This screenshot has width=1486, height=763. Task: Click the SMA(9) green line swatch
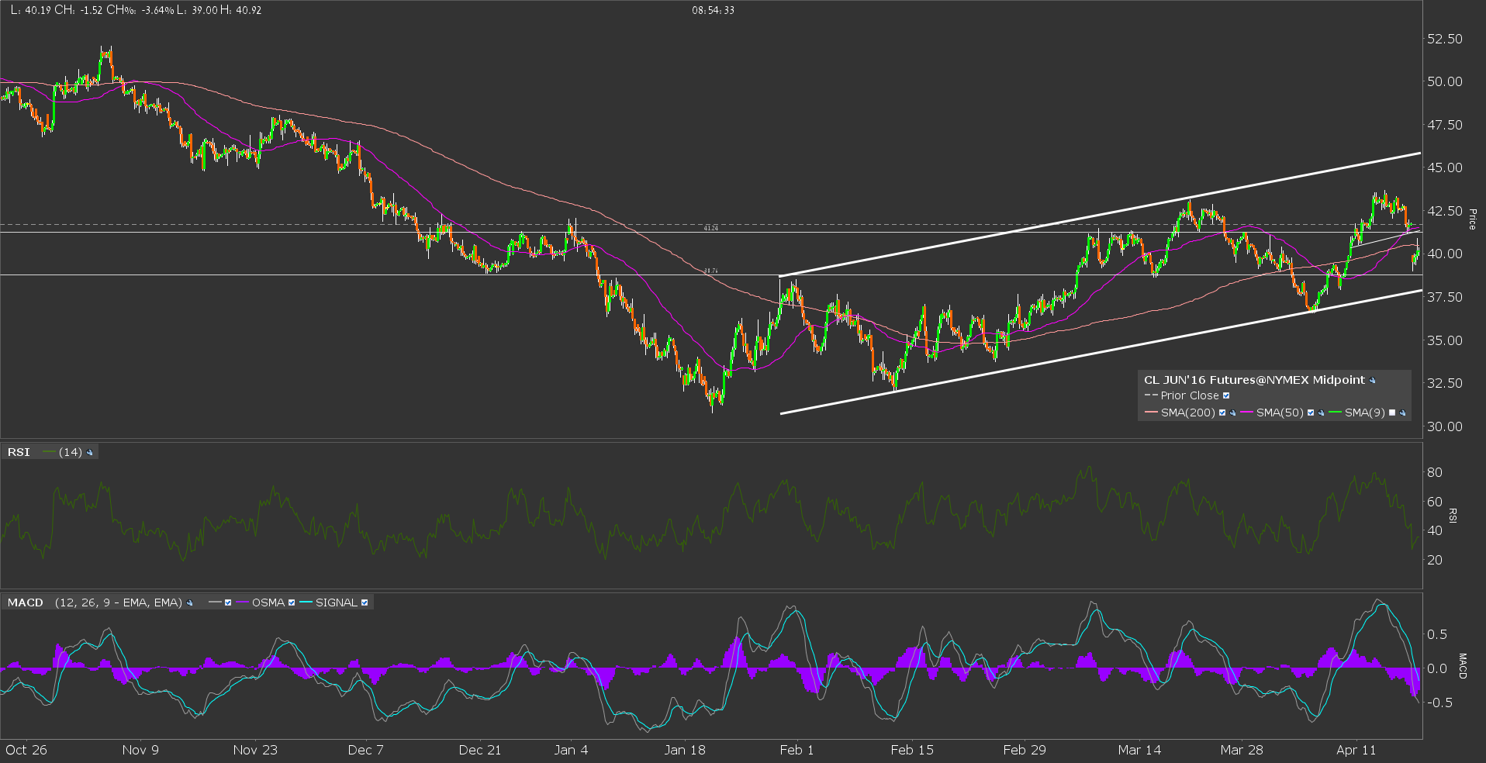(x=1336, y=413)
